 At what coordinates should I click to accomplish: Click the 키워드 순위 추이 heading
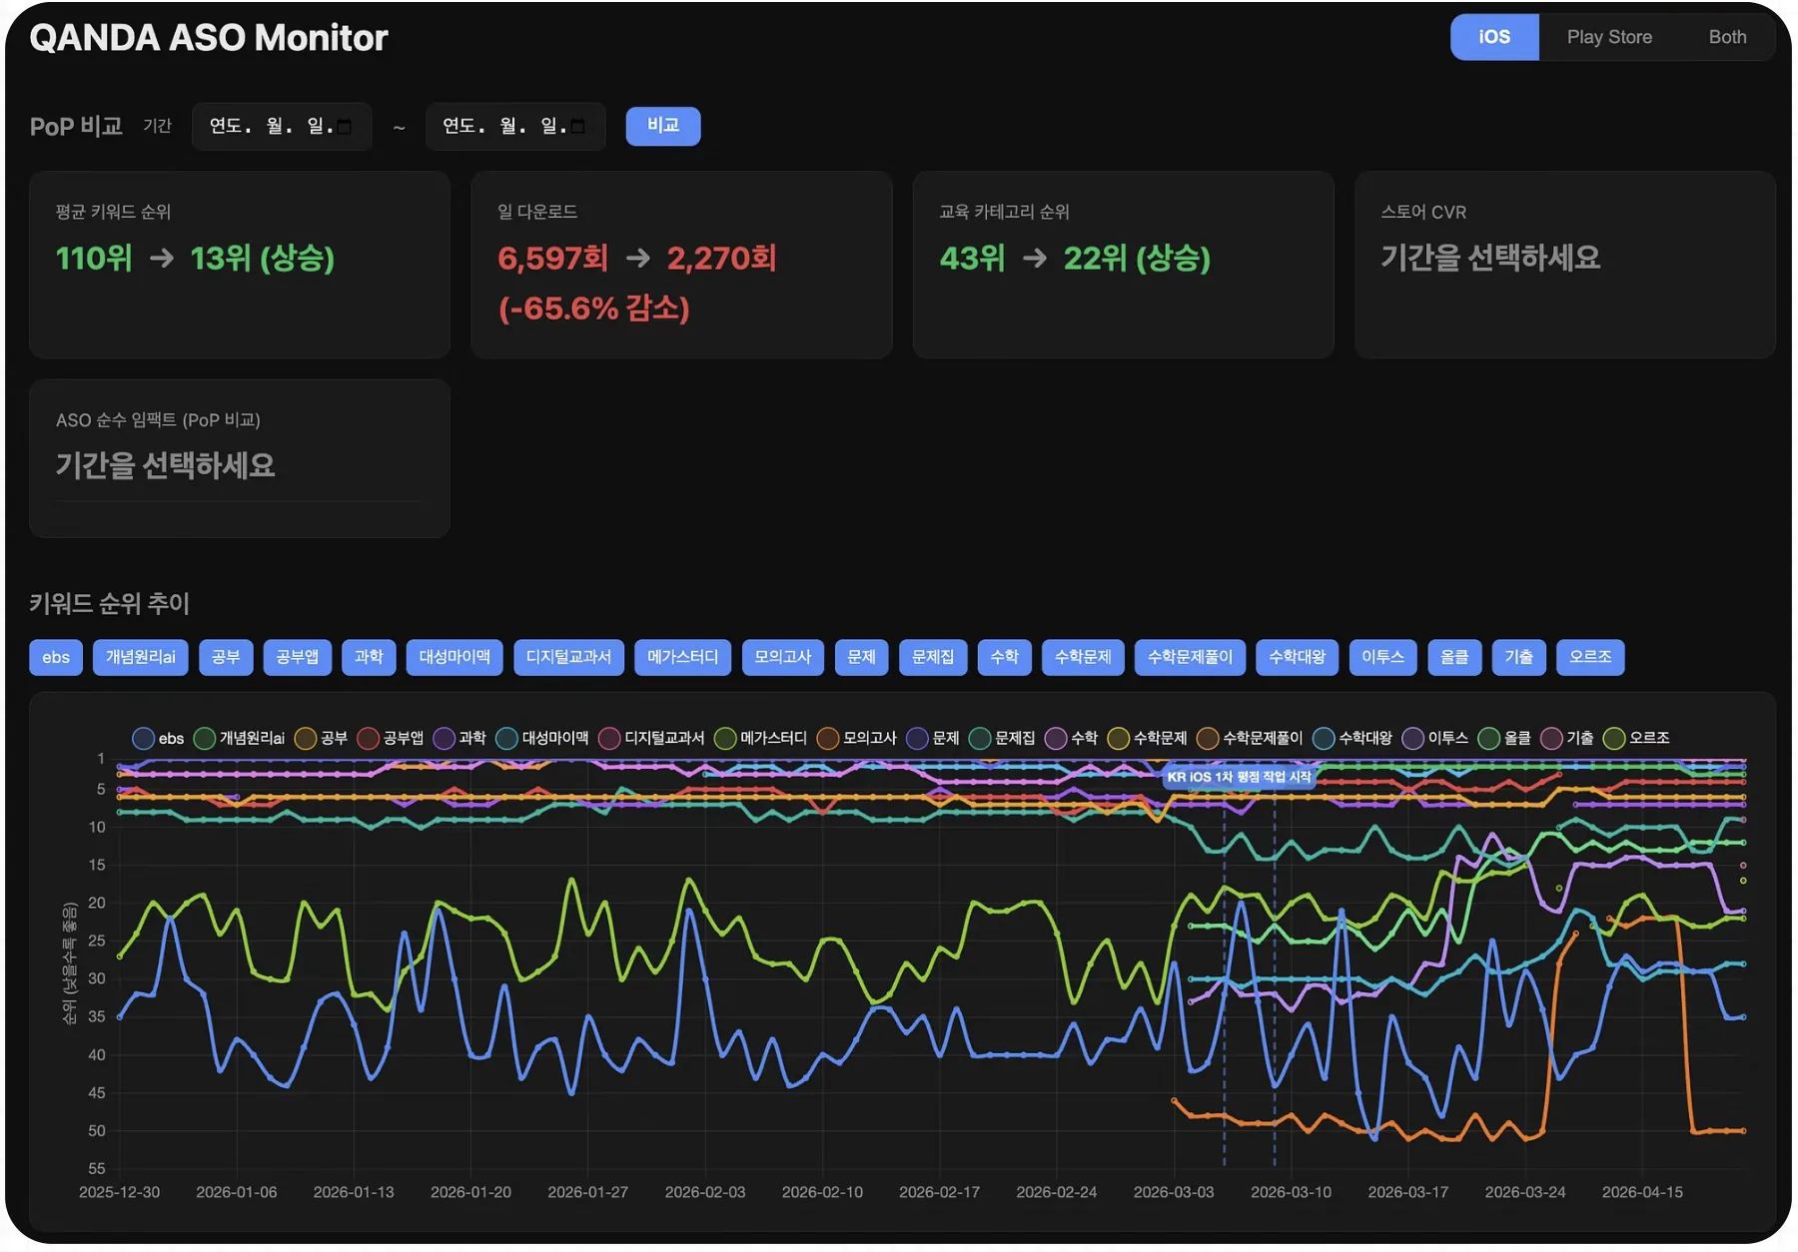tap(109, 603)
